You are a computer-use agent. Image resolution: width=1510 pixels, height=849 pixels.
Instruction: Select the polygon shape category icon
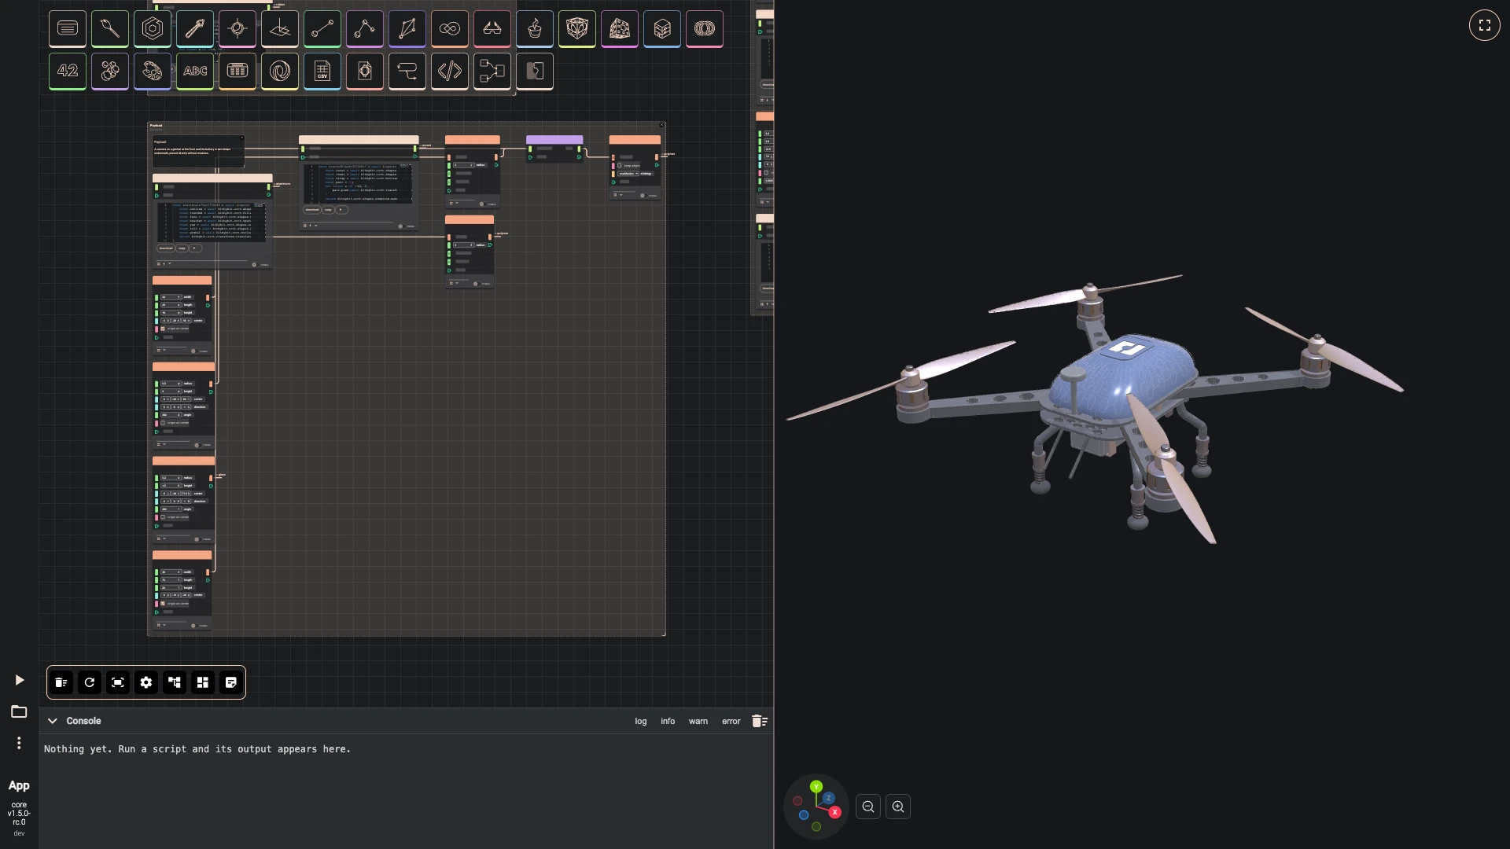pyautogui.click(x=407, y=29)
